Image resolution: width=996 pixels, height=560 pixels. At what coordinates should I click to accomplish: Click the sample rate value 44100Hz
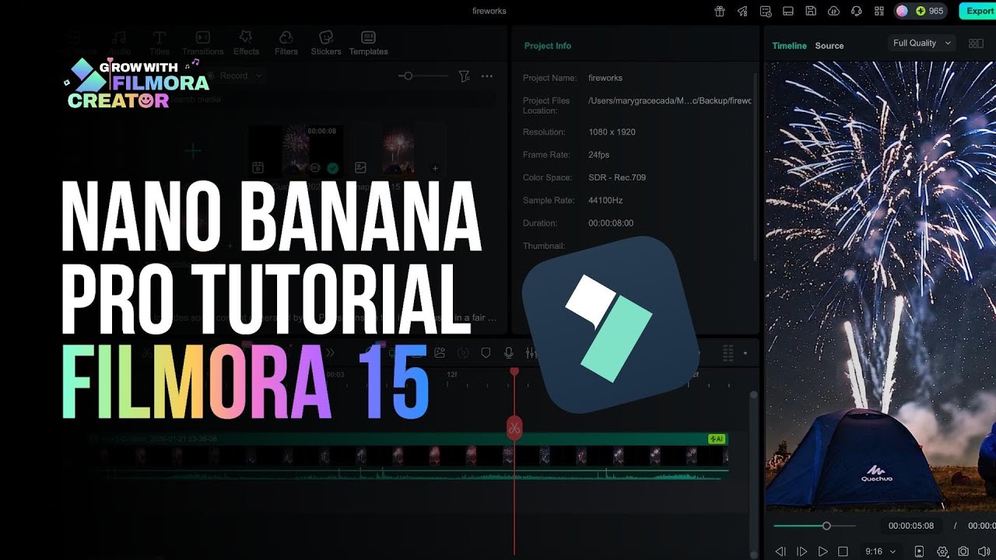605,200
